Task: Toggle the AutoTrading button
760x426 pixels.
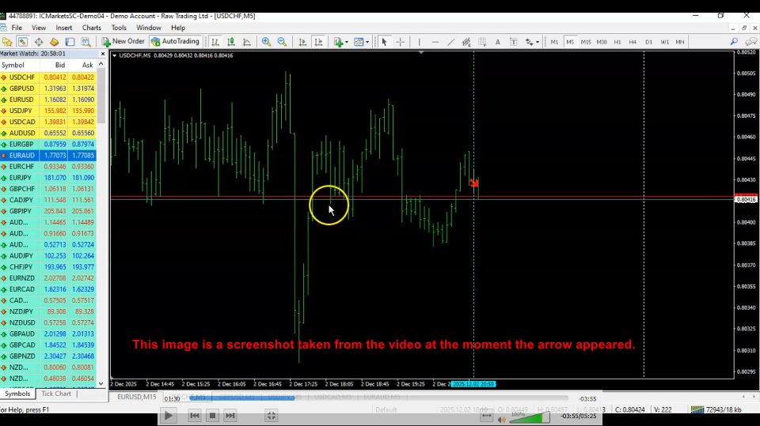Action: click(175, 42)
